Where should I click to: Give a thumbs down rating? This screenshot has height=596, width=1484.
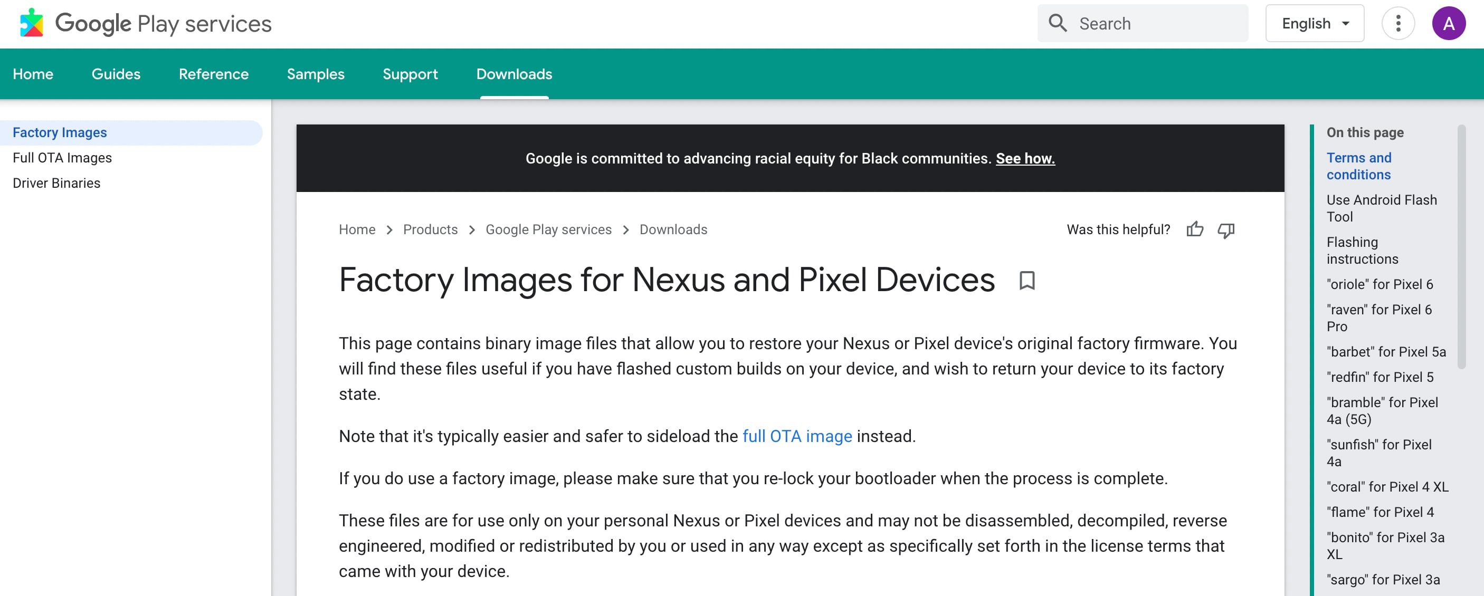pyautogui.click(x=1226, y=230)
